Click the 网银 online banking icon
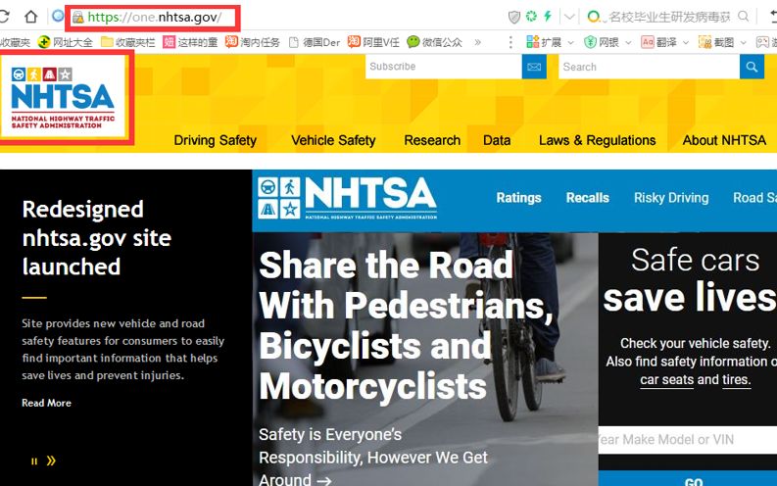 pos(590,42)
